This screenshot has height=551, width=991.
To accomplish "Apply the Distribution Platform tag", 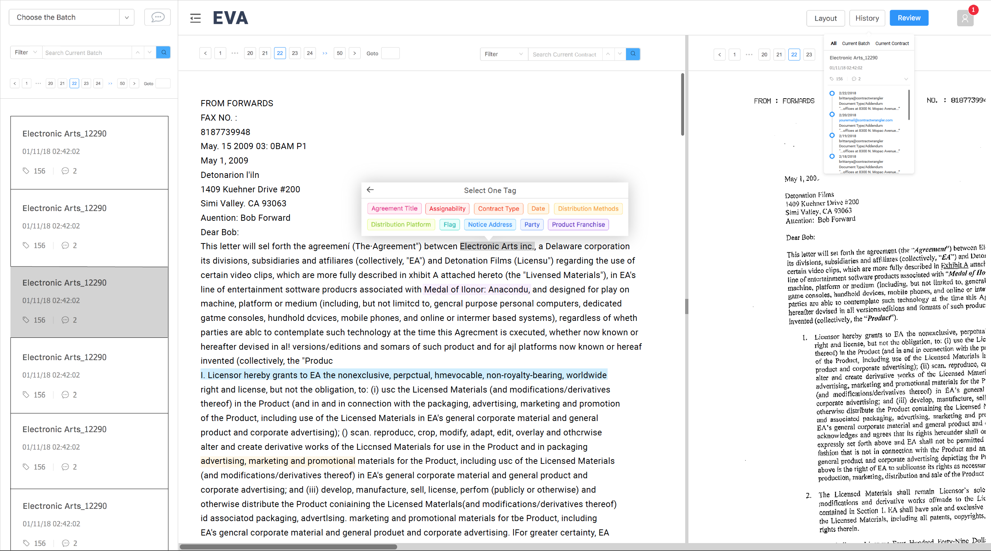I will click(401, 224).
